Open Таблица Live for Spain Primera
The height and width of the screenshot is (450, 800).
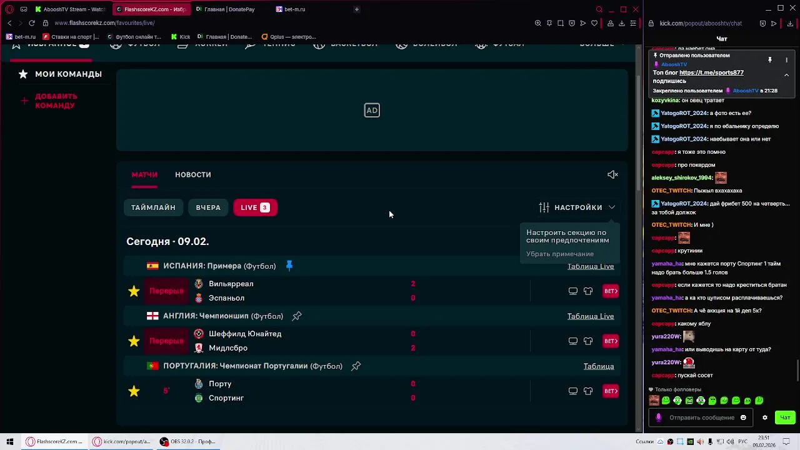[591, 266]
